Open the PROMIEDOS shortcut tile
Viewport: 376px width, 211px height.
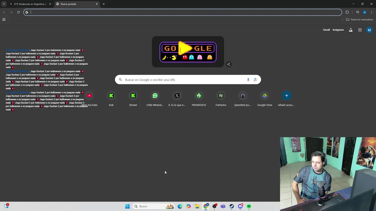(x=199, y=98)
